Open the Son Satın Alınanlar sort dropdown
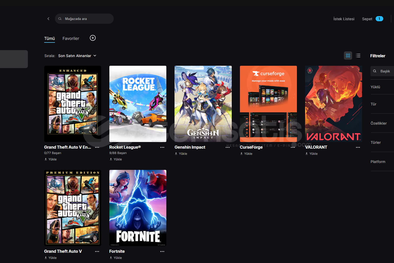 [77, 56]
